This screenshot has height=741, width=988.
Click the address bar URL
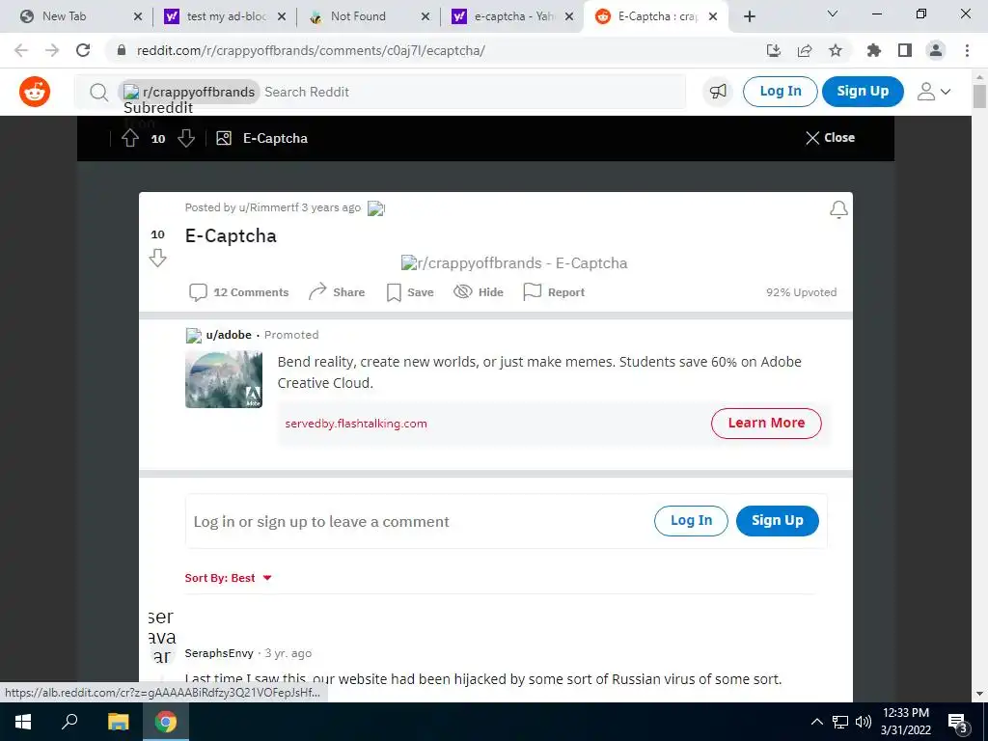click(311, 50)
